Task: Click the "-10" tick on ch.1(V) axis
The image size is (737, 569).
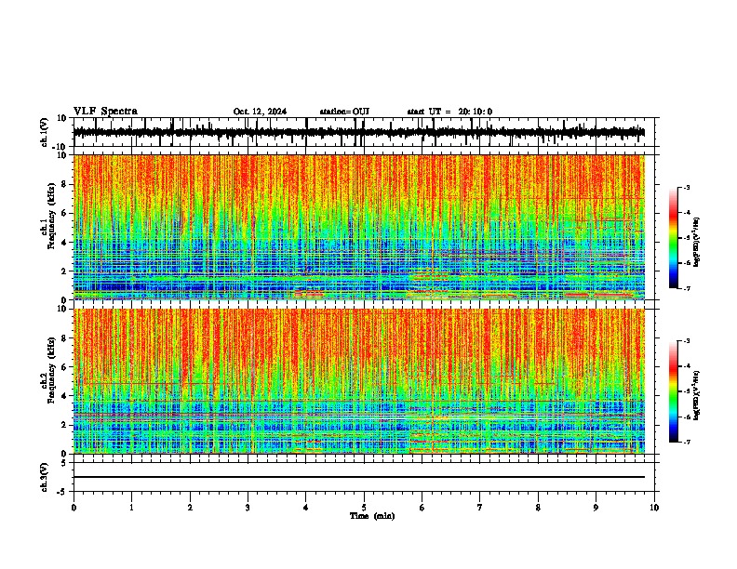Action: tap(60, 147)
